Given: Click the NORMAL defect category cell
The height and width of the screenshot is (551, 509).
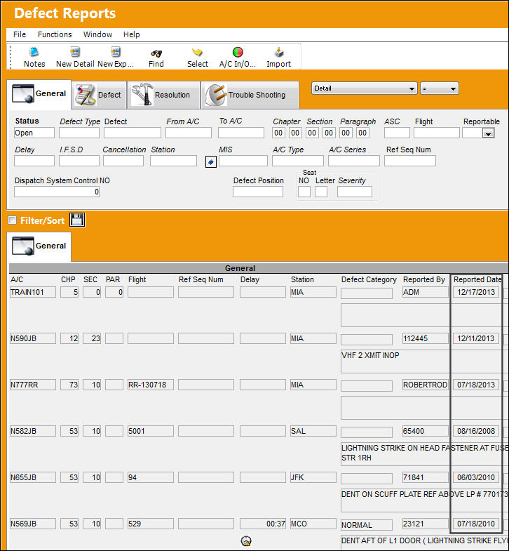Looking at the screenshot, I should (x=367, y=525).
